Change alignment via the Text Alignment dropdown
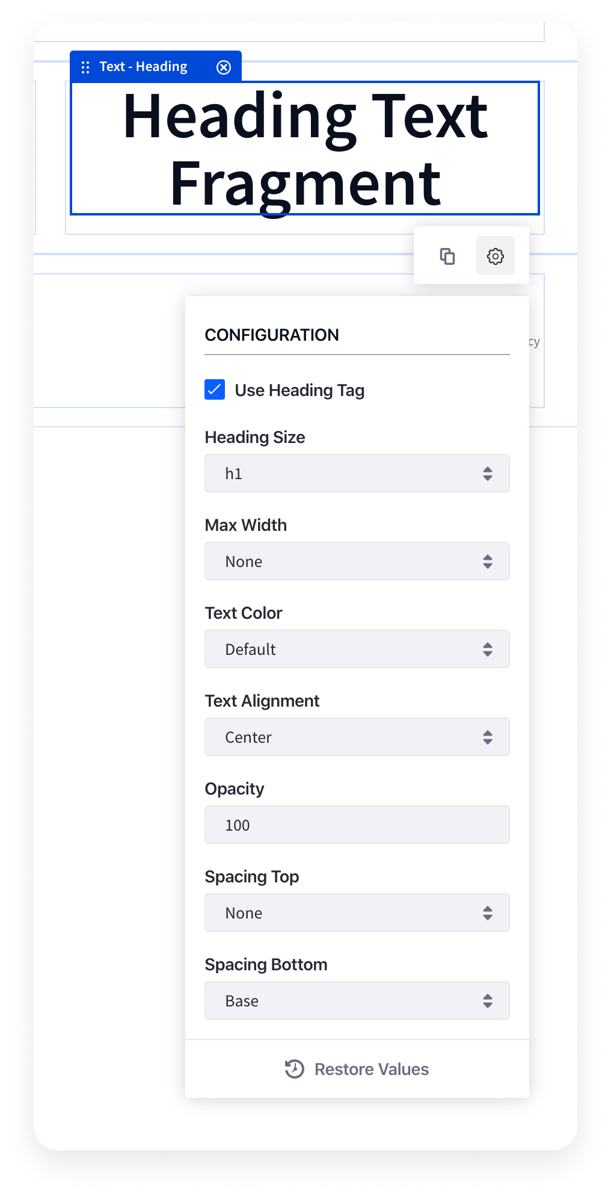 357,737
